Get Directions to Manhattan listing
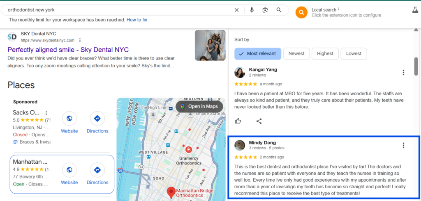 97,174
